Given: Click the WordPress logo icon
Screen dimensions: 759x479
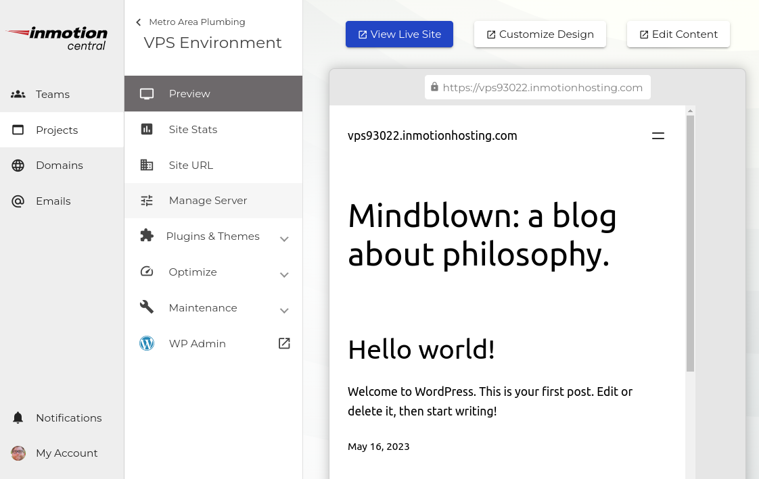Looking at the screenshot, I should coord(147,344).
